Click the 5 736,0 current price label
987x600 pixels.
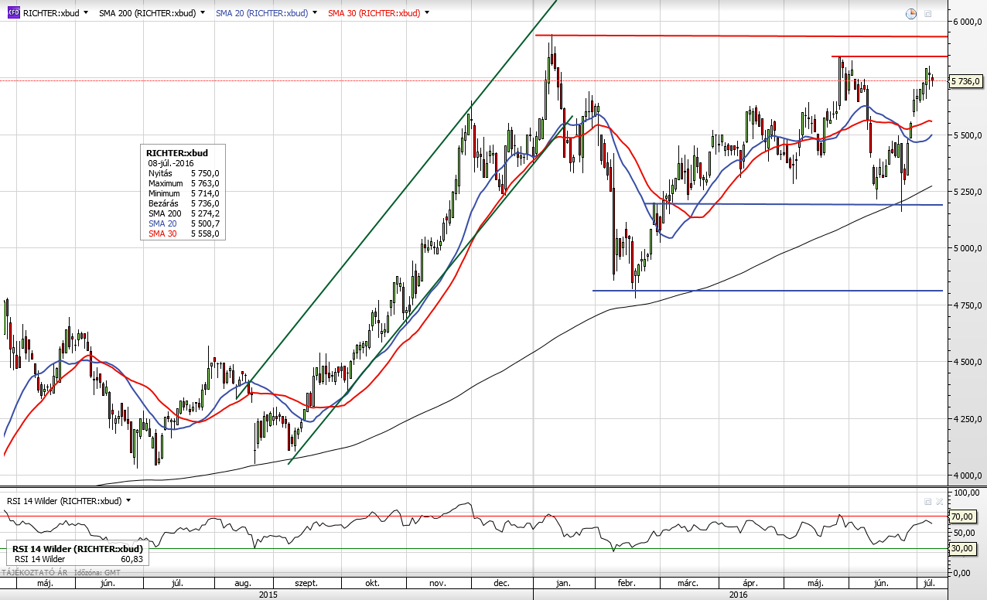point(965,81)
